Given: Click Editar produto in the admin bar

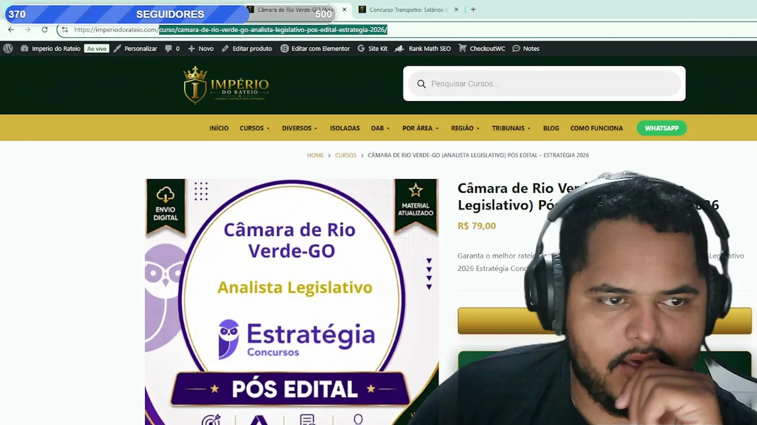Looking at the screenshot, I should 247,48.
